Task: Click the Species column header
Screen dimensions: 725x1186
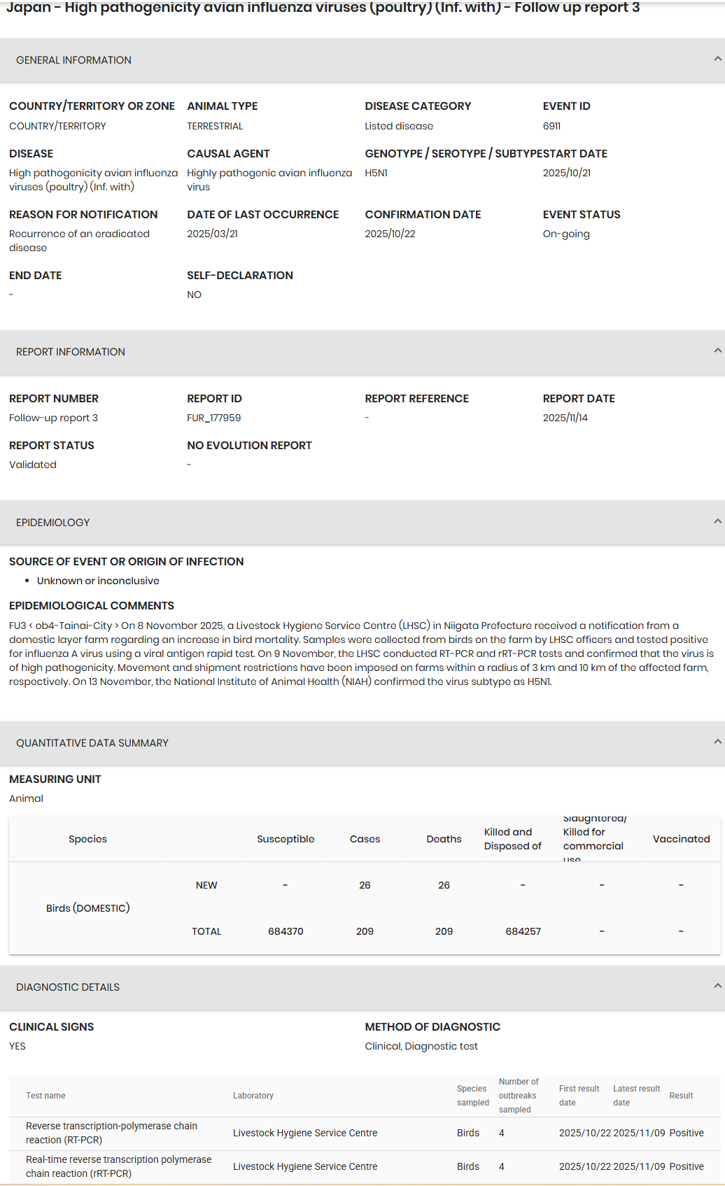Action: (x=87, y=839)
